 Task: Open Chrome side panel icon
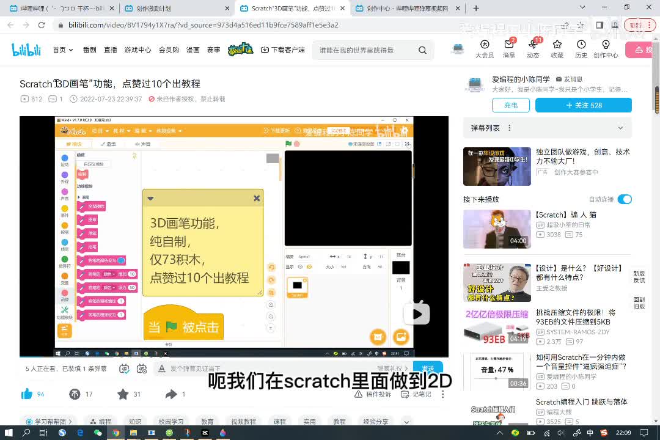tap(599, 25)
